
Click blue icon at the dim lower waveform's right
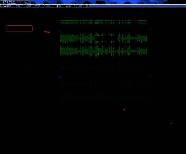(x=150, y=75)
